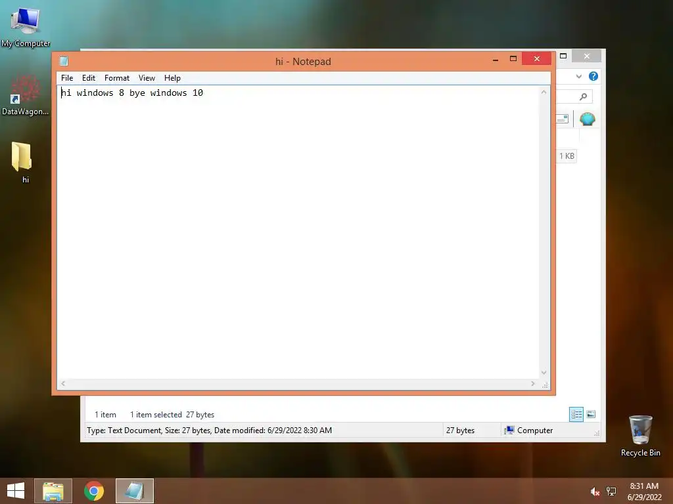The width and height of the screenshot is (673, 504).
Task: Open File Explorer from the taskbar
Action: coord(53,491)
